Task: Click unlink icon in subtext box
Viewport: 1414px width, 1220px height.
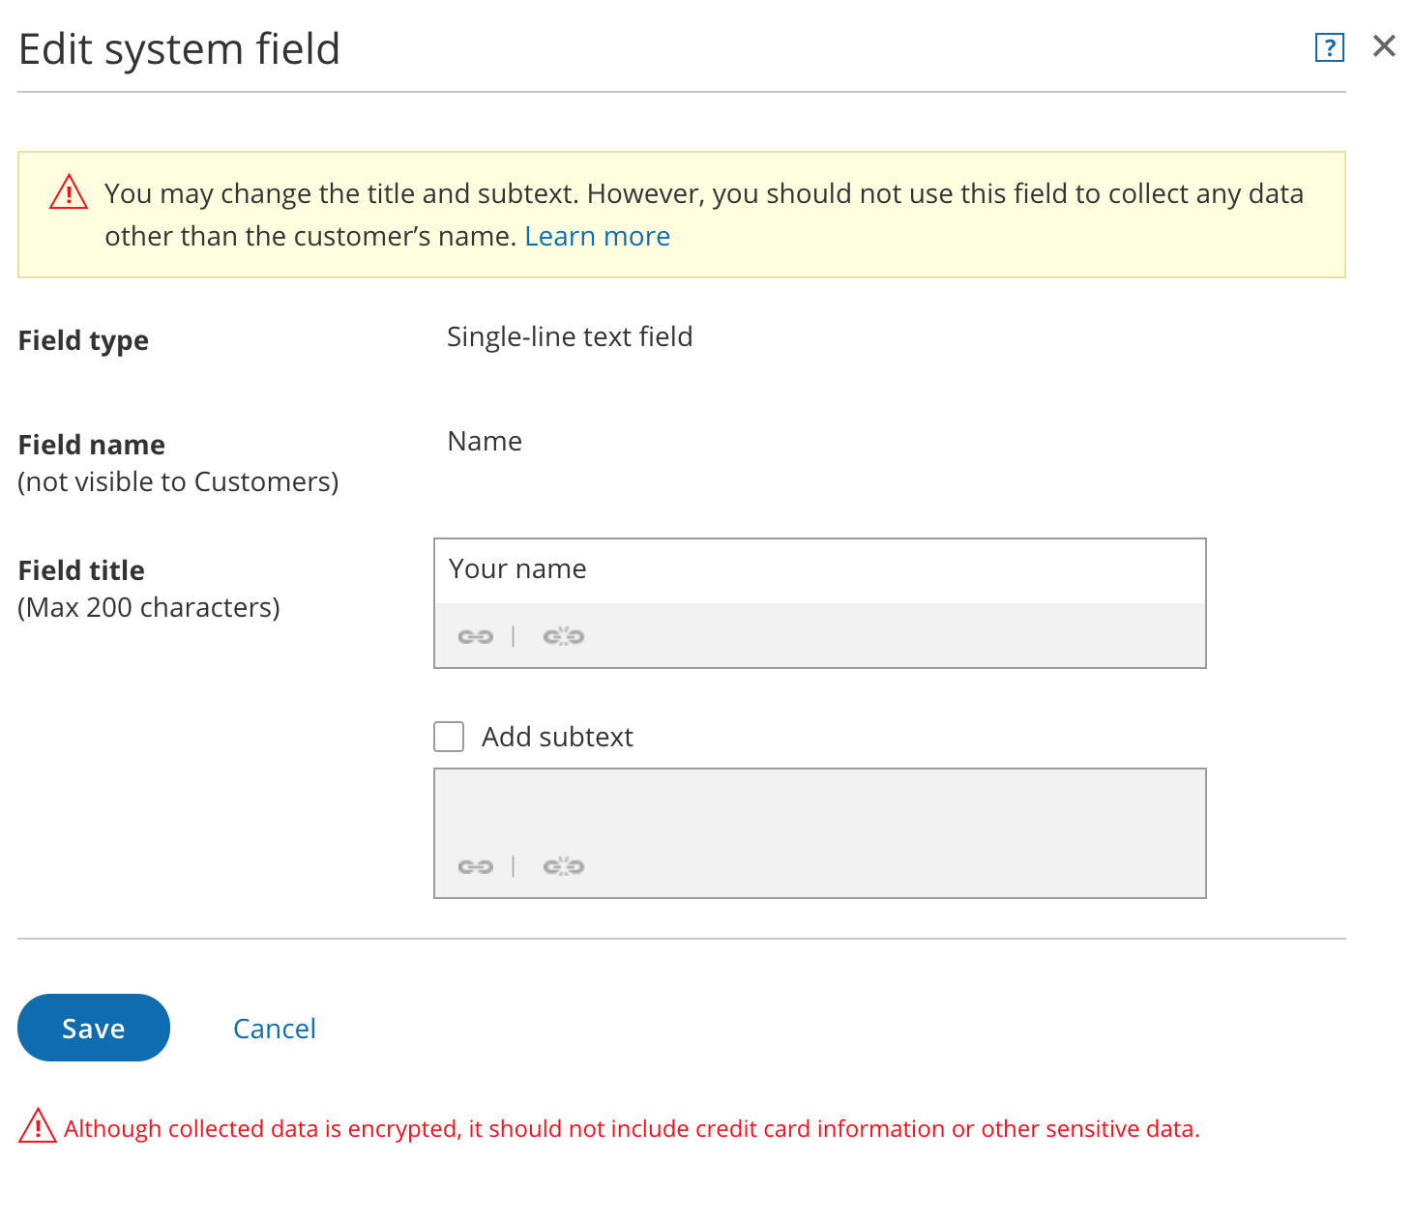Action: (563, 866)
